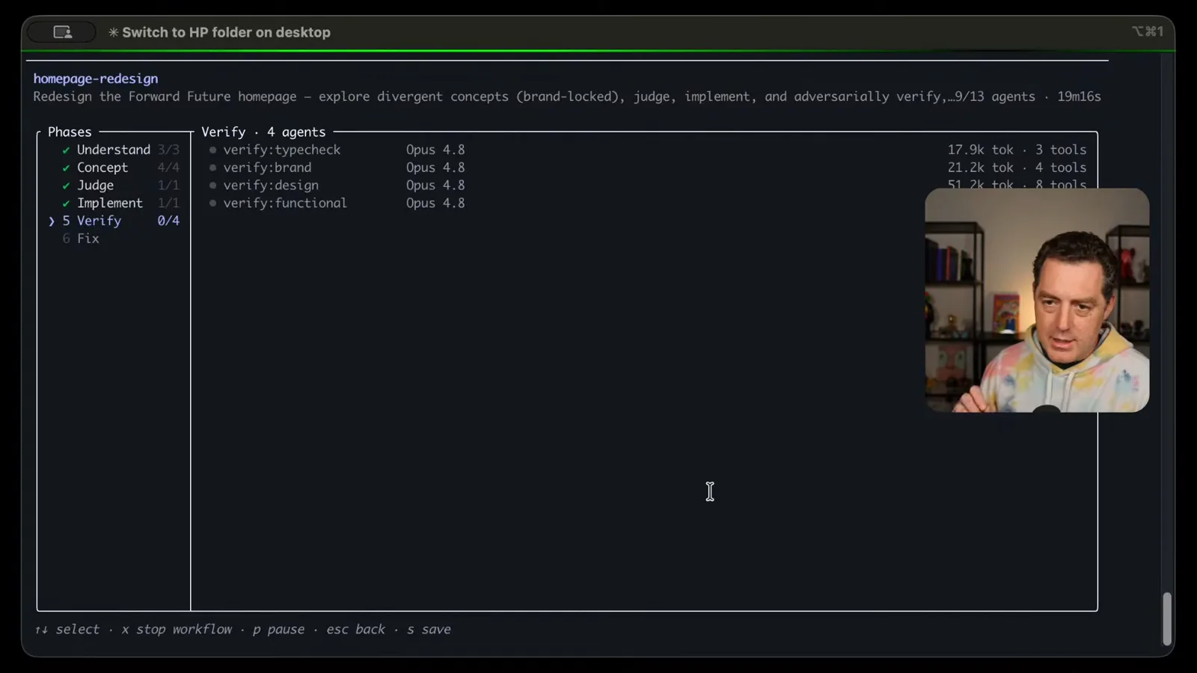Click the '21.2k tok · 4 tools' stat
This screenshot has width=1197, height=673.
[1017, 168]
